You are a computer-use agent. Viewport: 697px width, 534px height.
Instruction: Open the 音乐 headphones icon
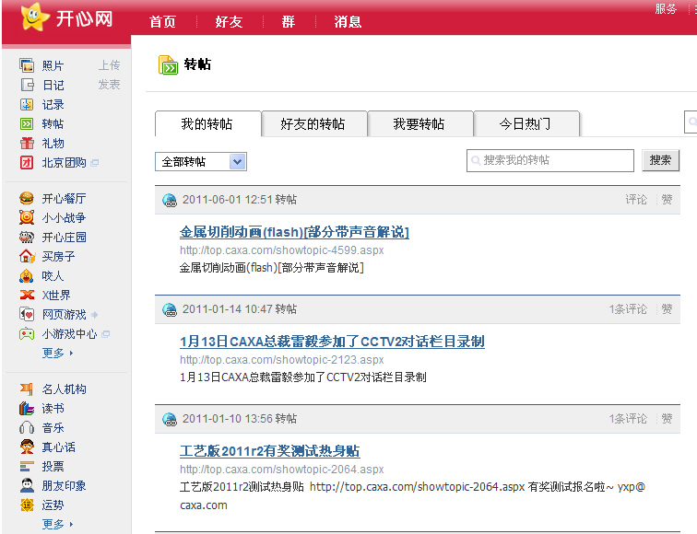[27, 427]
